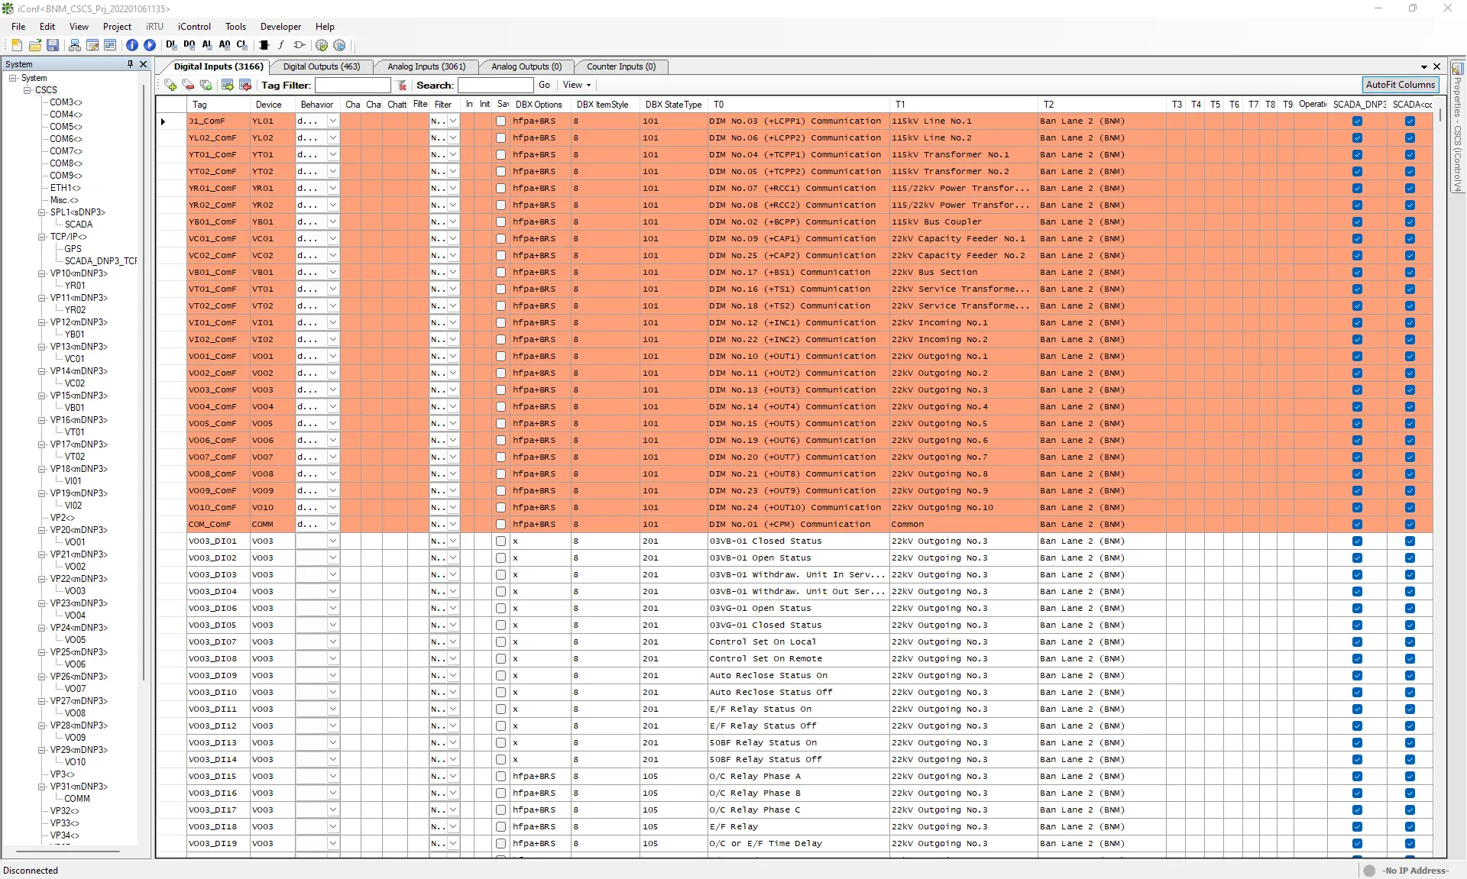Open the Developer menu
This screenshot has height=879, width=1467.
pyautogui.click(x=280, y=26)
